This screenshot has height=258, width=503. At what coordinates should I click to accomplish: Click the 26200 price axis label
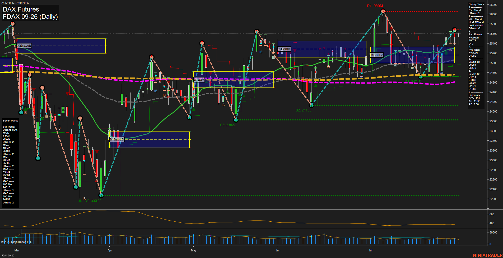[493, 5]
